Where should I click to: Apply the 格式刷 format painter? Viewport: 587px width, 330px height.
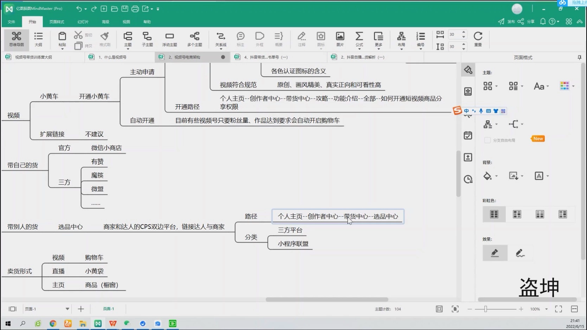point(104,39)
